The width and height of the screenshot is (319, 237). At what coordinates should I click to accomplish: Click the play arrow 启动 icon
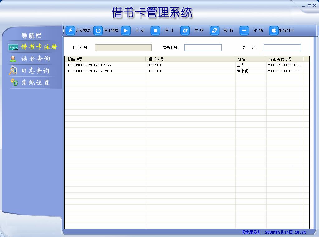126,31
